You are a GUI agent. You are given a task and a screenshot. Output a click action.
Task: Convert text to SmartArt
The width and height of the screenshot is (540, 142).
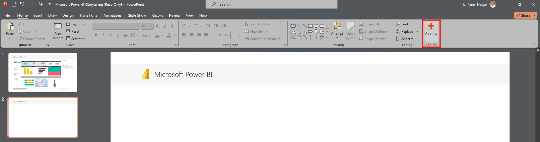[263, 39]
